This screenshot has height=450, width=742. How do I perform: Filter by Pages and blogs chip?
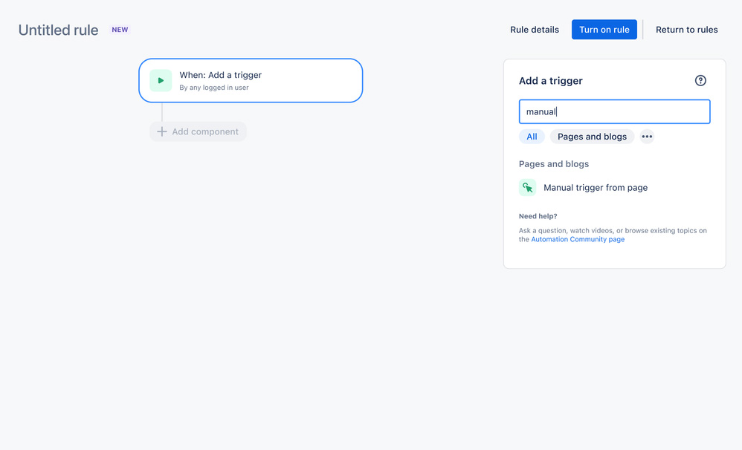tap(592, 137)
